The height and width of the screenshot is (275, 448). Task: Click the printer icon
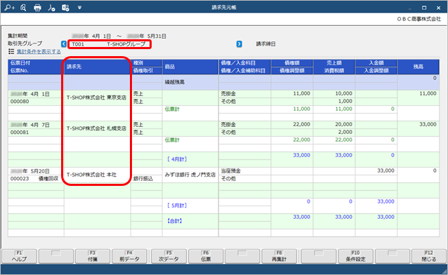[37, 8]
